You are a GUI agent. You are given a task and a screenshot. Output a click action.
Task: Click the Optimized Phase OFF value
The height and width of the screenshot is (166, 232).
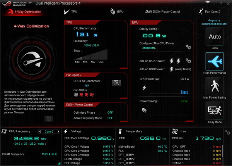coord(110,112)
